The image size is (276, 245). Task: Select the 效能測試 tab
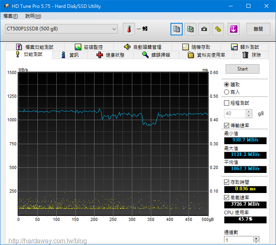[29, 54]
